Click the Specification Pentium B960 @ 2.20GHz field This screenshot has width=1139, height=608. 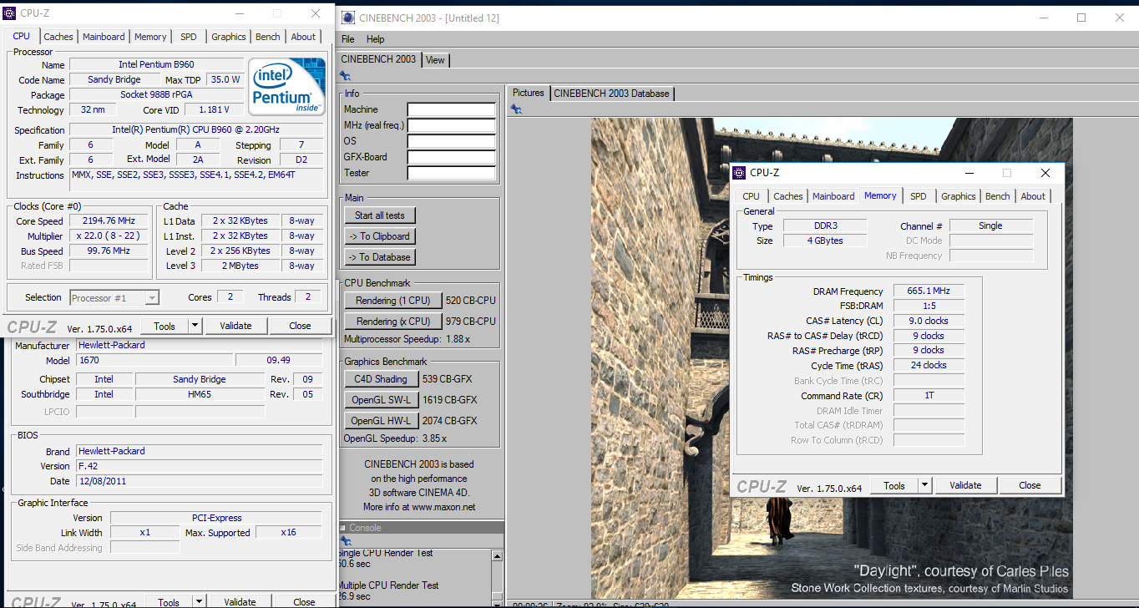pyautogui.click(x=196, y=129)
